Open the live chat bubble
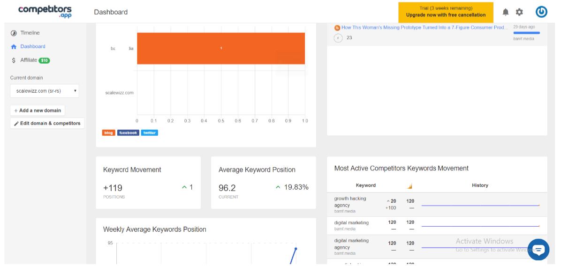This screenshot has height=266, width=561. 538,250
